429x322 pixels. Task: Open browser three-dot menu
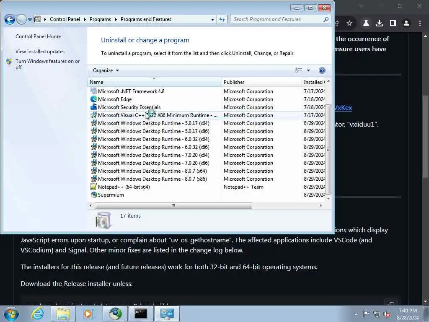click(420, 23)
